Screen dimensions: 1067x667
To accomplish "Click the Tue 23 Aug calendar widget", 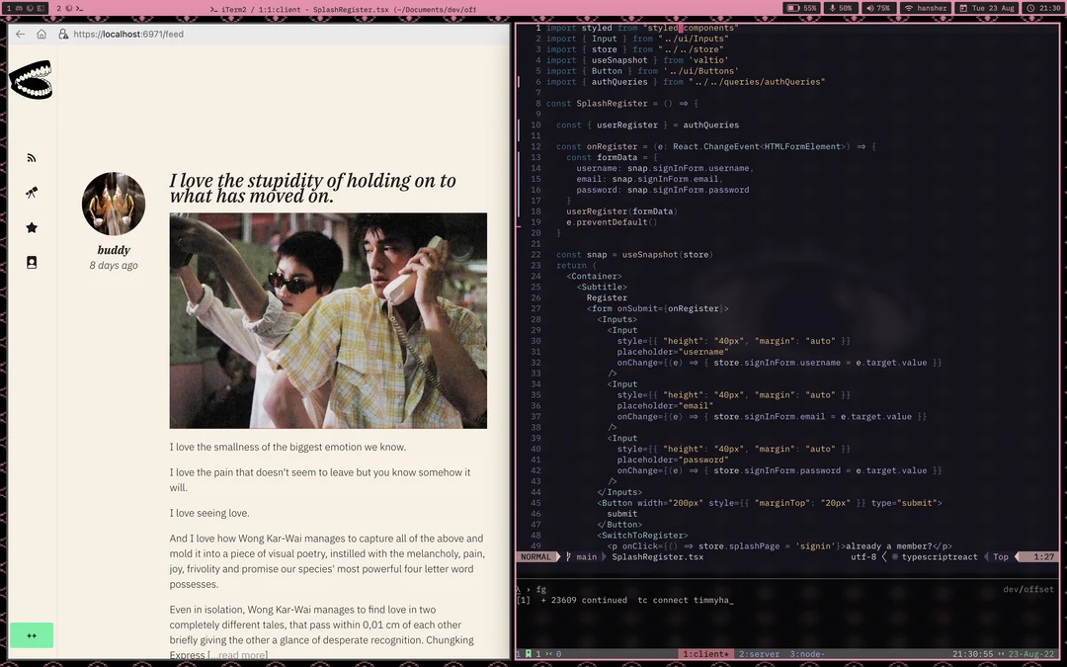I will (987, 8).
